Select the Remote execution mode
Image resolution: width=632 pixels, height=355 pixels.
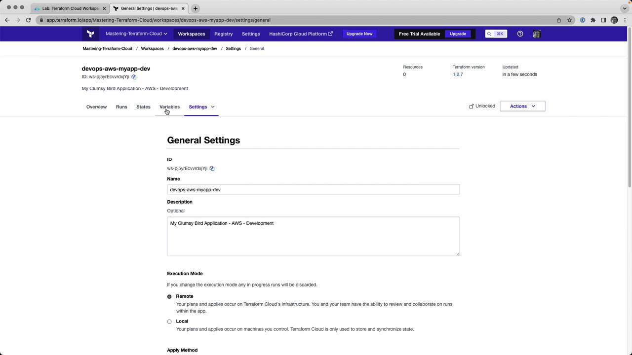pos(169,297)
